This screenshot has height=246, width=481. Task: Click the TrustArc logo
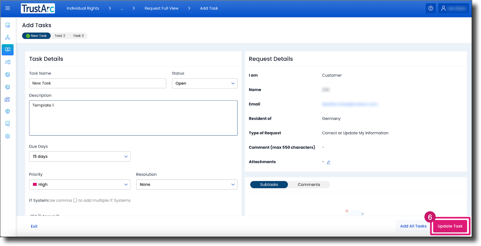click(x=38, y=8)
